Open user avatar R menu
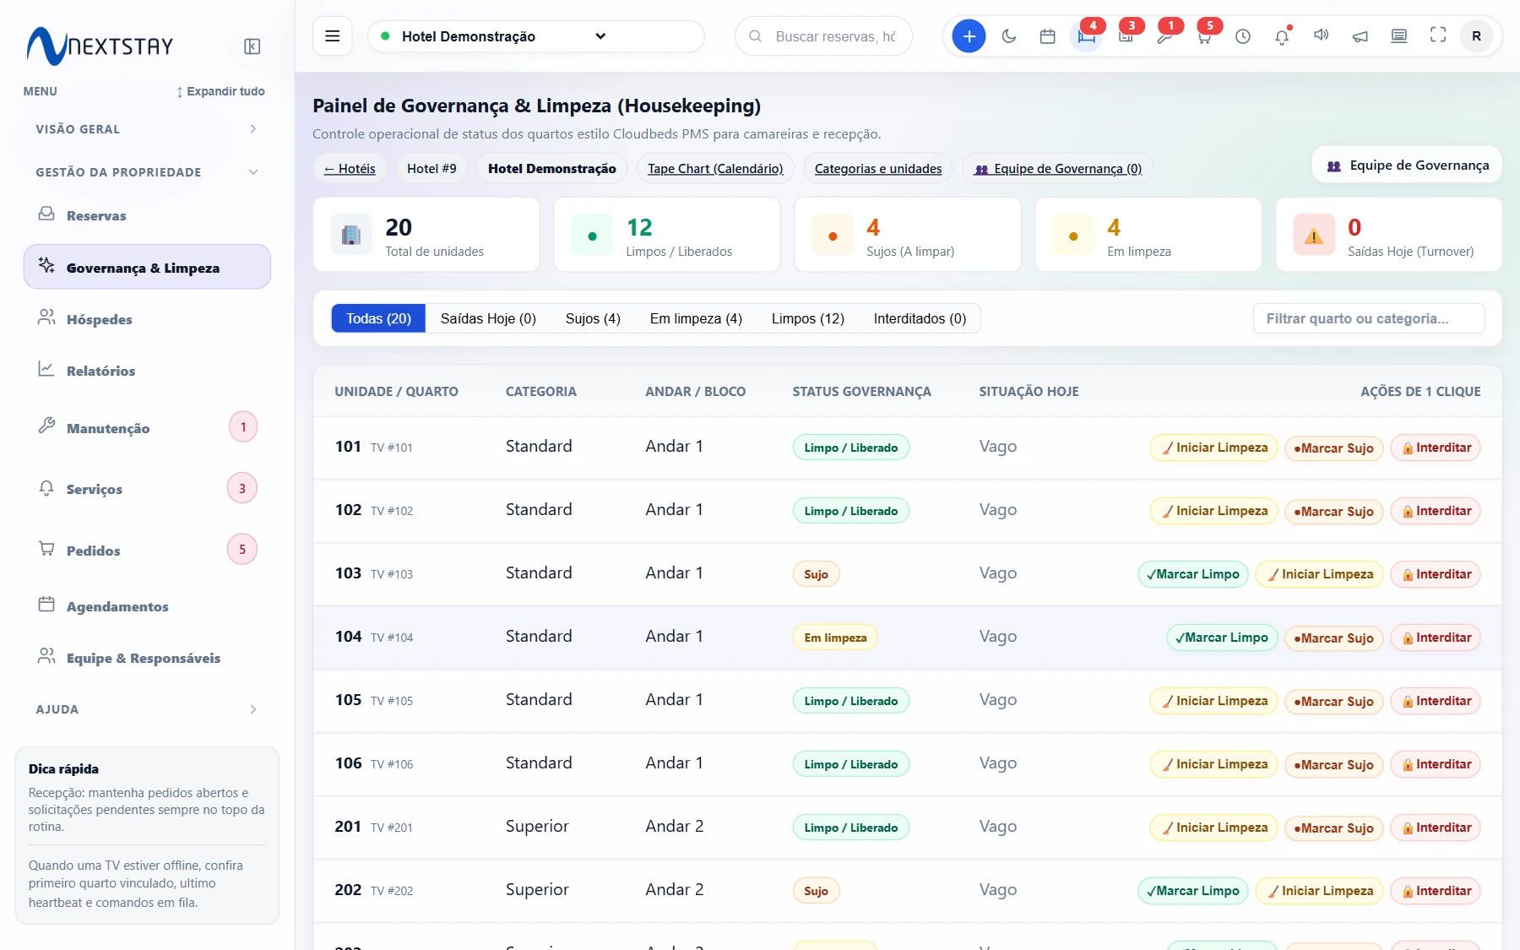The width and height of the screenshot is (1520, 950). coord(1477,36)
